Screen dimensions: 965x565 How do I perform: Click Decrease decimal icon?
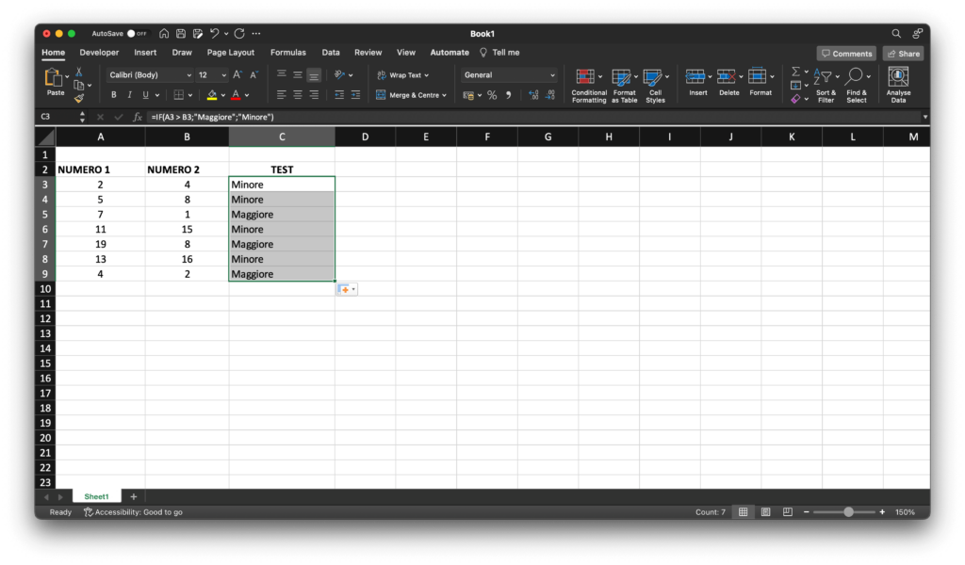[550, 95]
